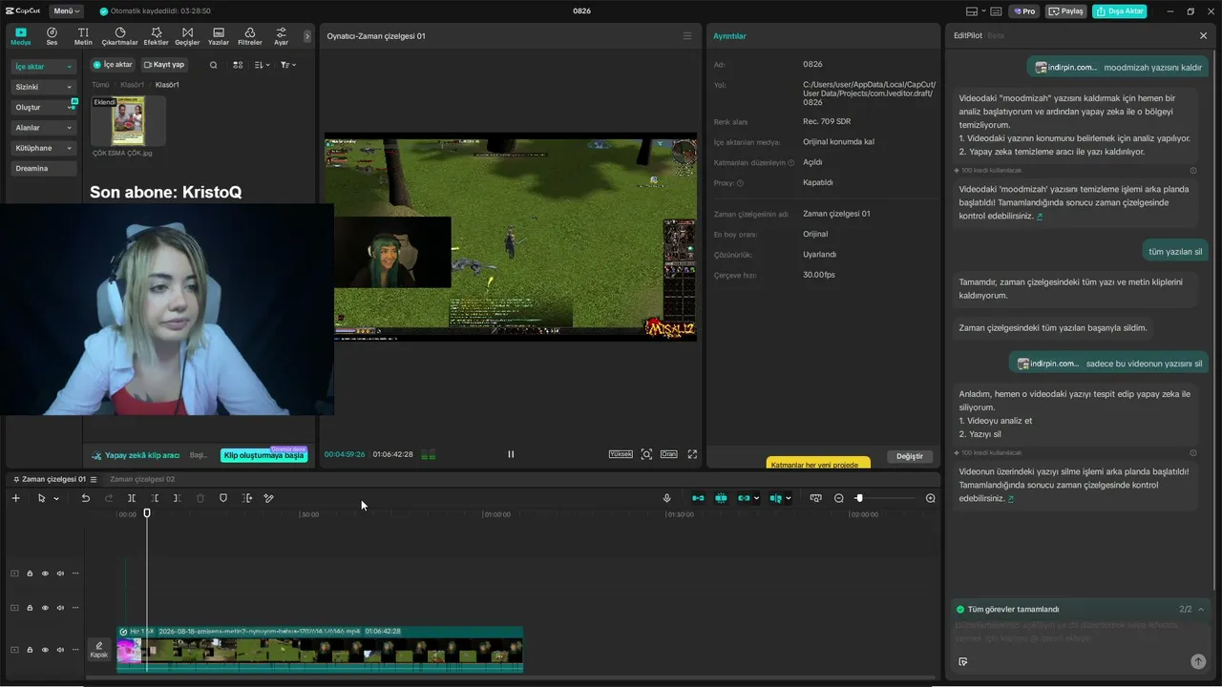Viewport: 1222px width, 687px height.
Task: Undo the last timeline action
Action: pyautogui.click(x=85, y=498)
